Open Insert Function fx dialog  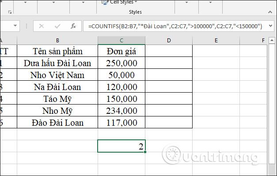pos(73,26)
